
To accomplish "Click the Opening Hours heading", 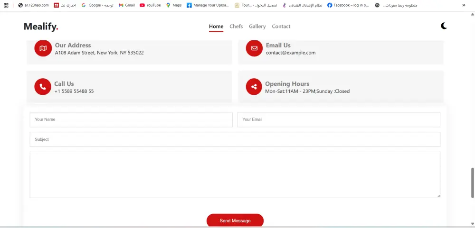I will [x=287, y=84].
